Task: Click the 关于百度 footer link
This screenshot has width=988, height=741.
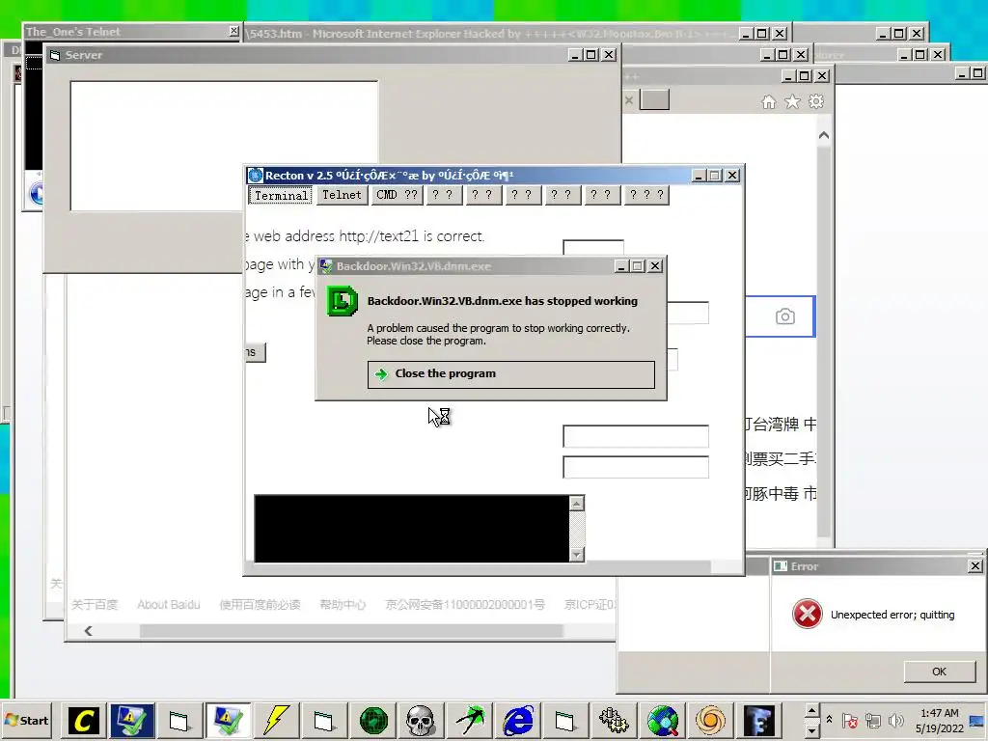Action: tap(95, 605)
